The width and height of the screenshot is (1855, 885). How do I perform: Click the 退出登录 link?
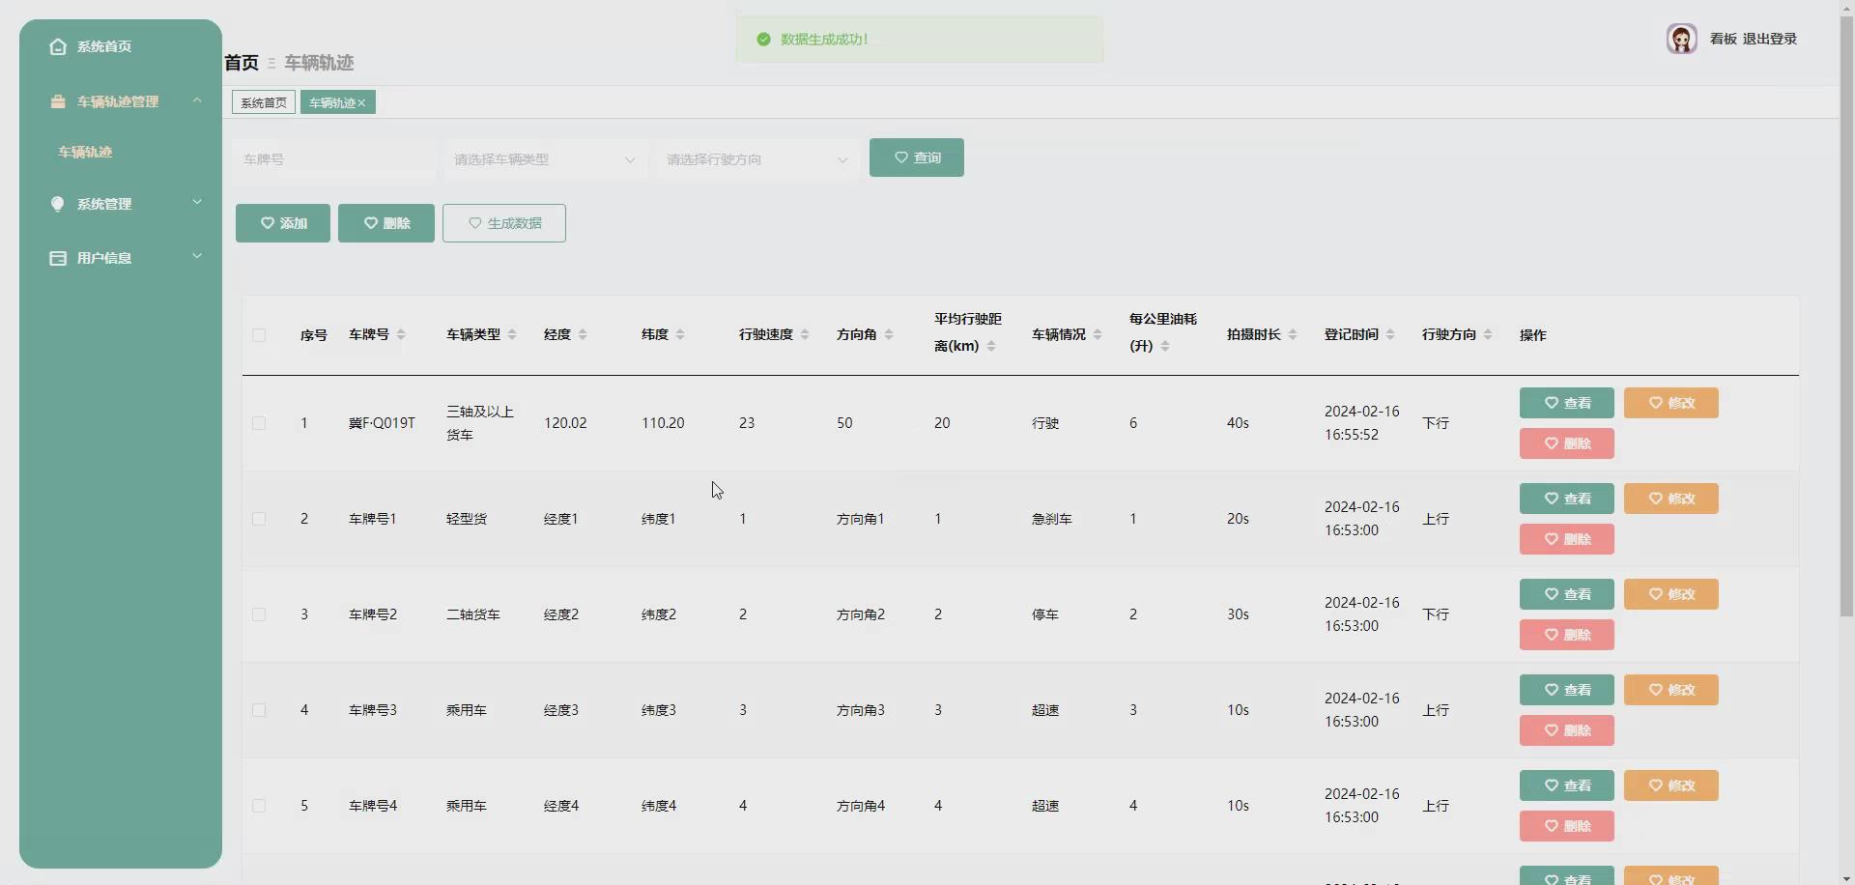tap(1770, 39)
